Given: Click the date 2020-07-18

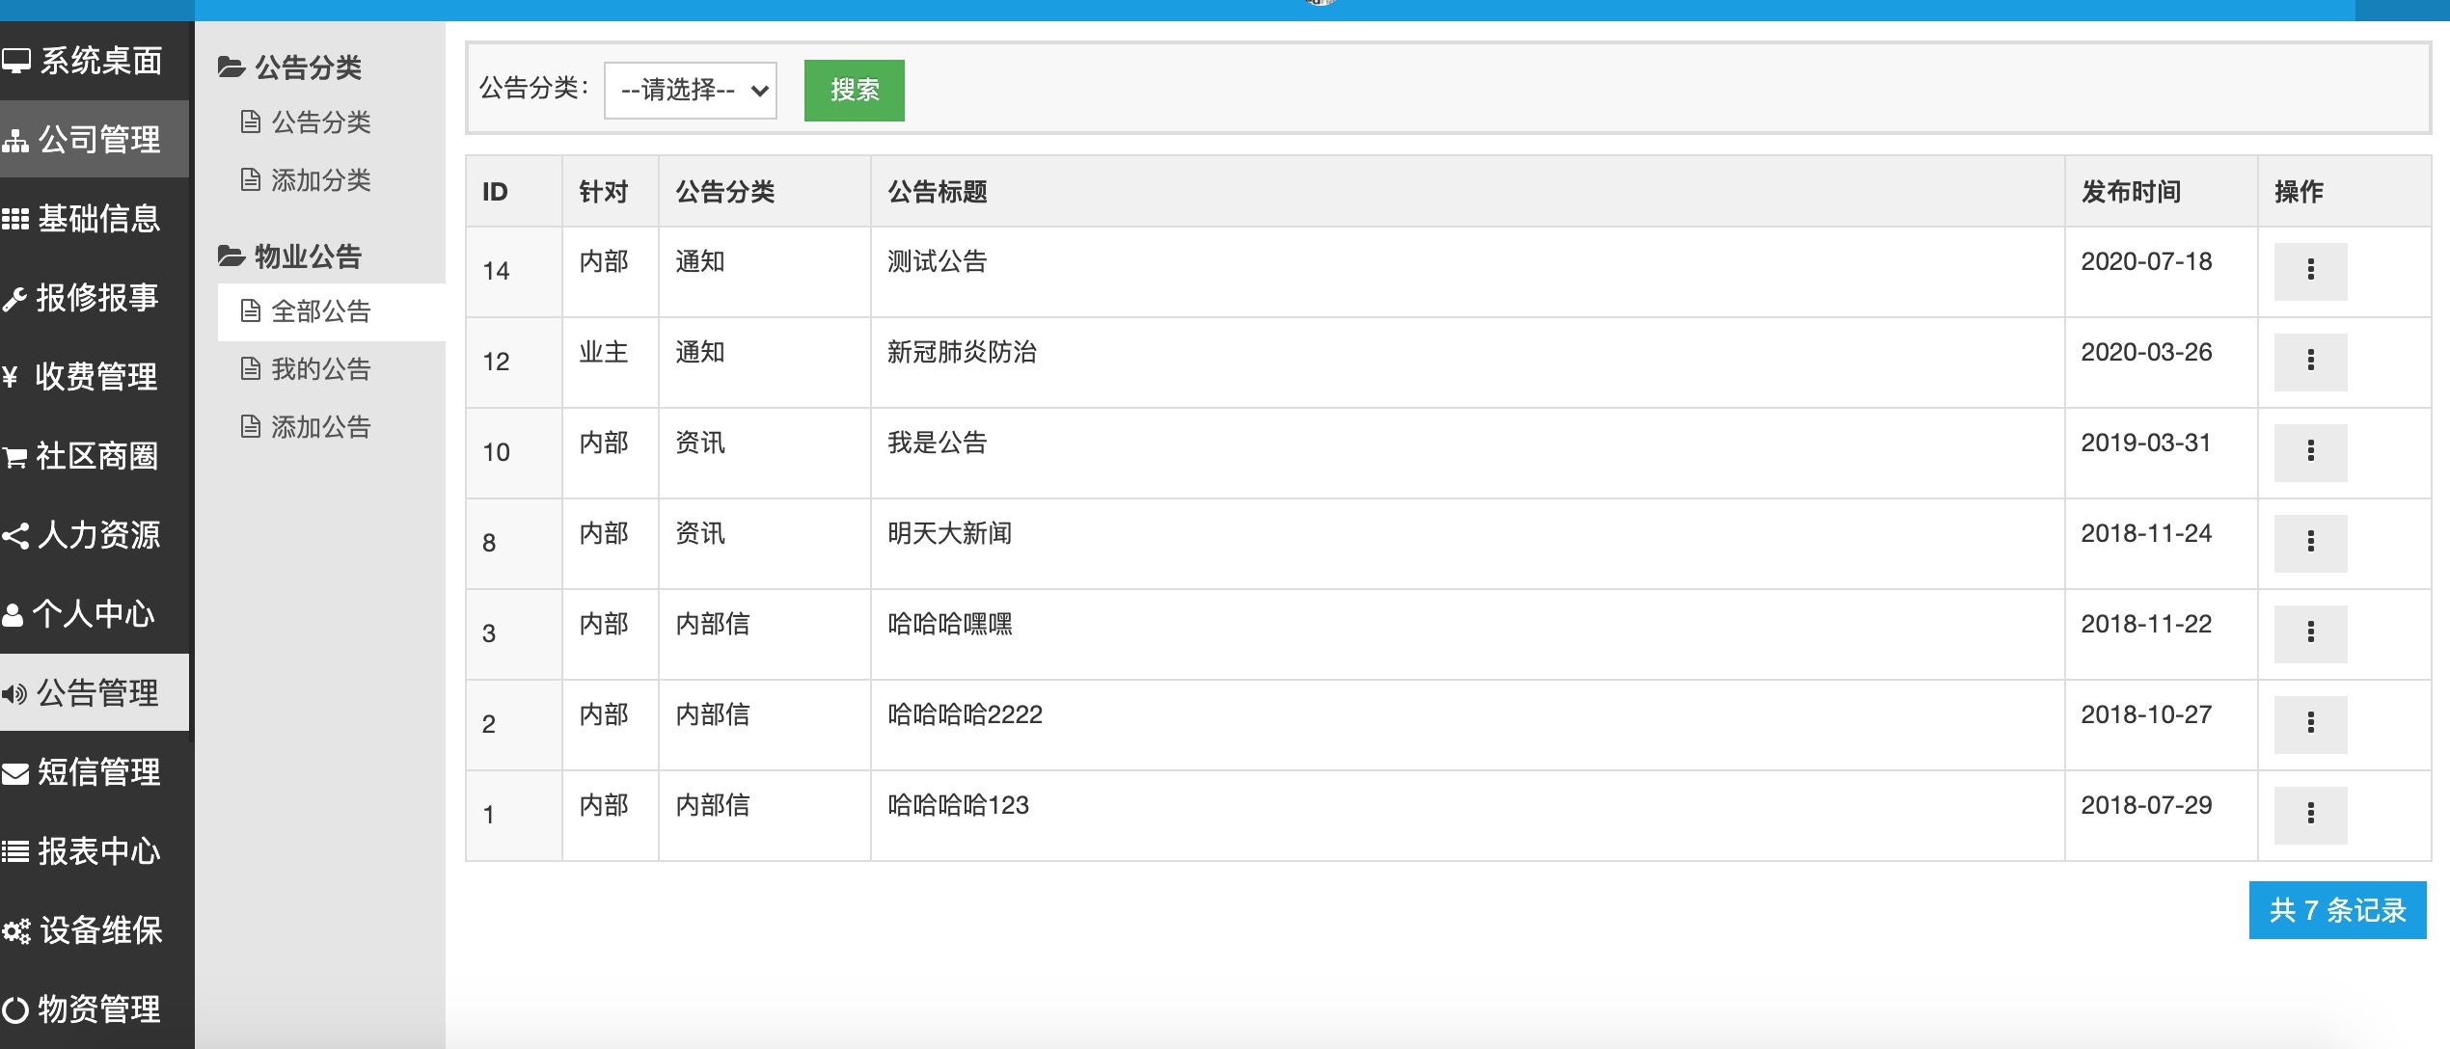Looking at the screenshot, I should coord(2146,261).
